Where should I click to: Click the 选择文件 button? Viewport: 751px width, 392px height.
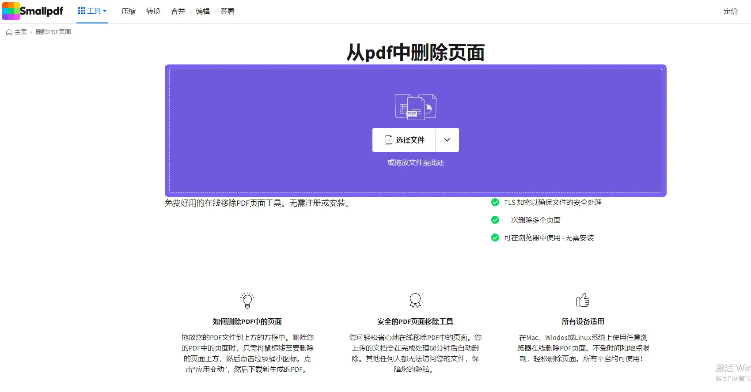pos(404,140)
